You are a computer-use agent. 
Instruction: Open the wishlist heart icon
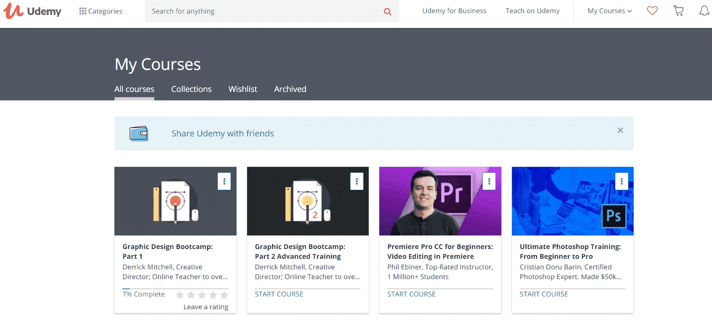(x=652, y=11)
